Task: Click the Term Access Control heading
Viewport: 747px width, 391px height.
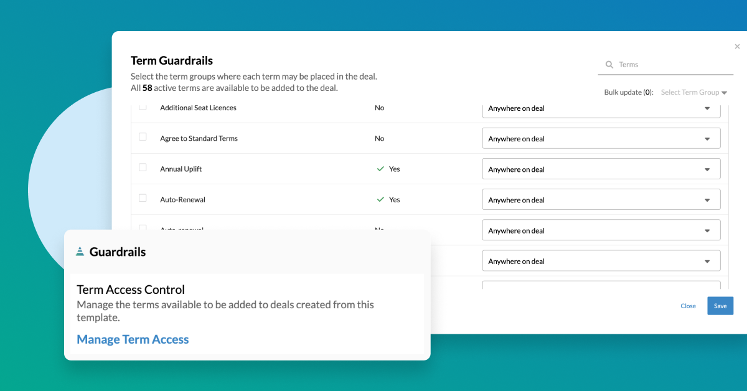Action: pyautogui.click(x=131, y=290)
